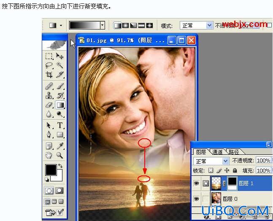Select the Magic Wand tool
Image resolution: width=273 pixels, height=221 pixels.
point(59,65)
